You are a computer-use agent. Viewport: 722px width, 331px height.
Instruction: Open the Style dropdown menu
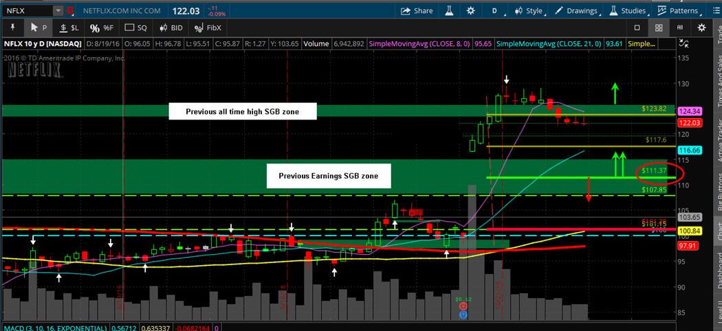tap(529, 10)
